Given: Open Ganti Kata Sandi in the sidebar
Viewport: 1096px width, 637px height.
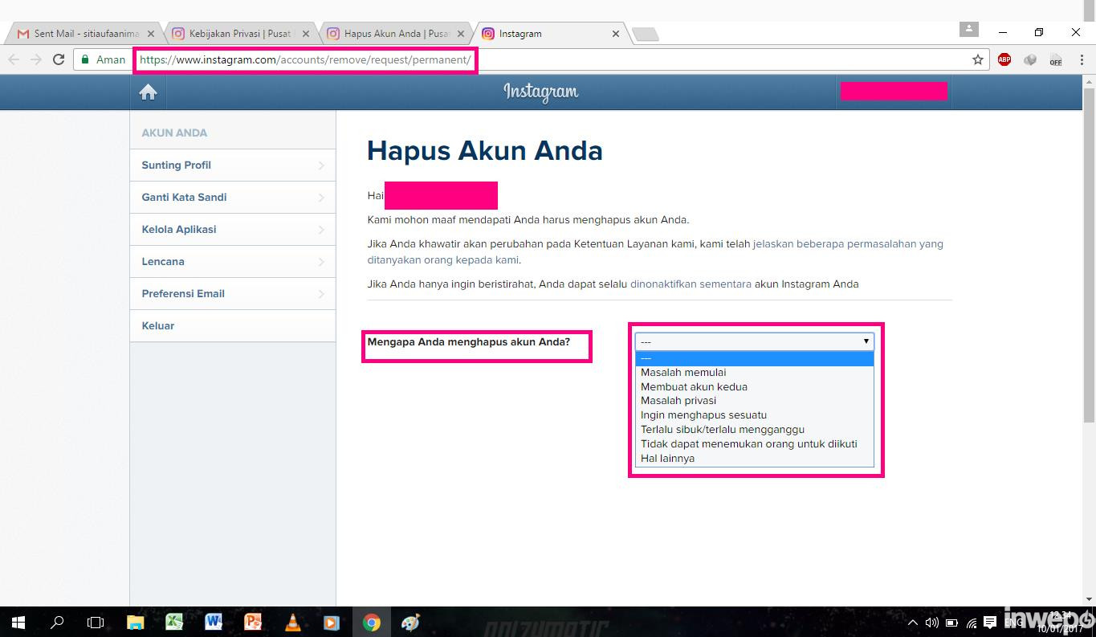Looking at the screenshot, I should pyautogui.click(x=233, y=197).
